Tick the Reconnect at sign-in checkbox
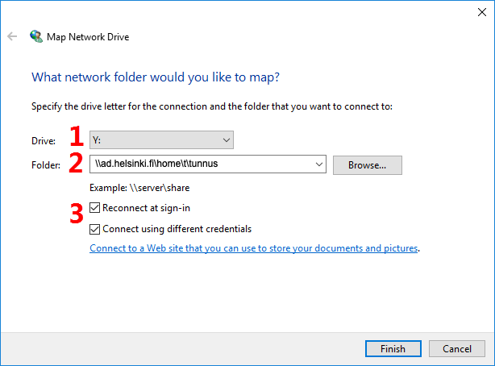Viewport: 495px width, 366px height. (94, 208)
